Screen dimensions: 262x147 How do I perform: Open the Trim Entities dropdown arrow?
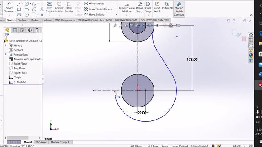pyautogui.click(x=50, y=16)
